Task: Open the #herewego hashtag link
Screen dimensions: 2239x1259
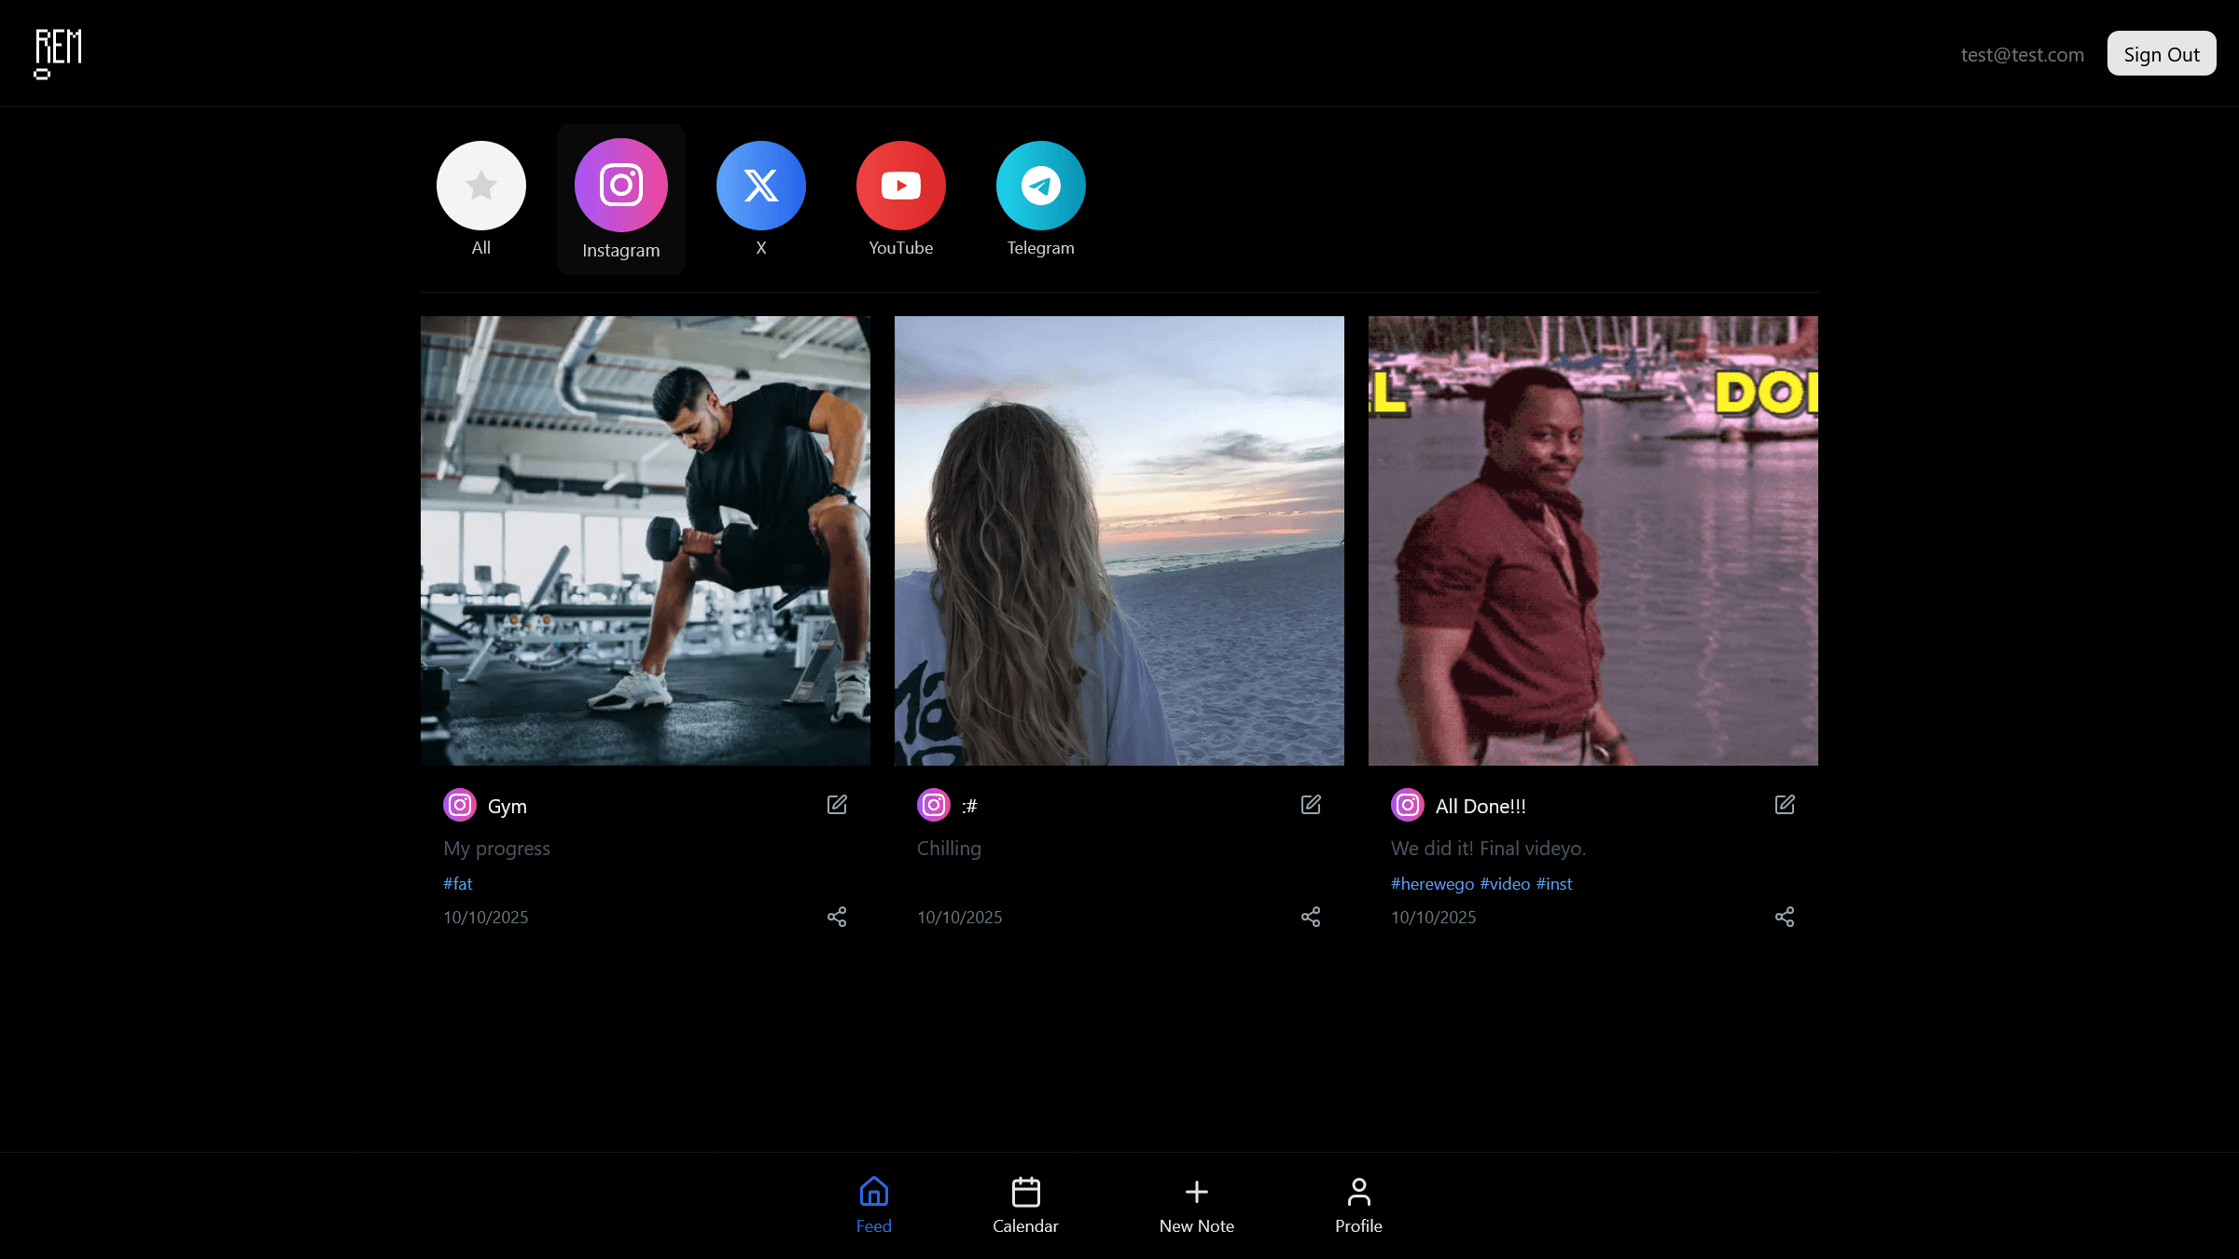Action: pyautogui.click(x=1433, y=883)
